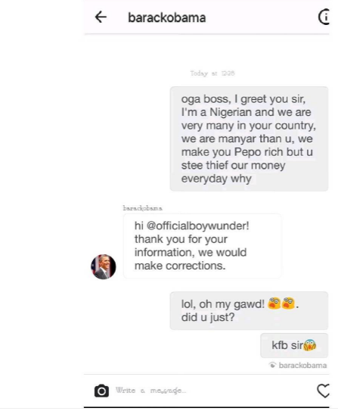Open the barackobama header username
The width and height of the screenshot is (338, 411).
tap(167, 17)
